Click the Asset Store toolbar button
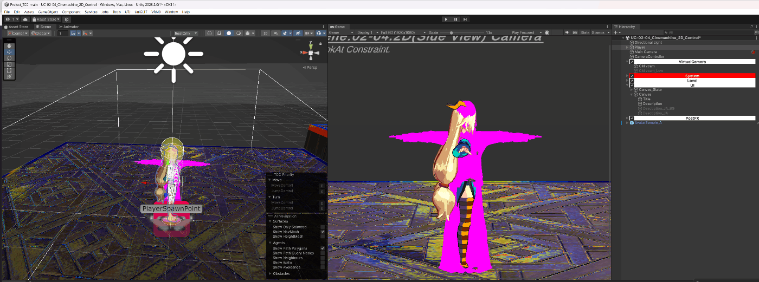The image size is (759, 282). pyautogui.click(x=46, y=19)
